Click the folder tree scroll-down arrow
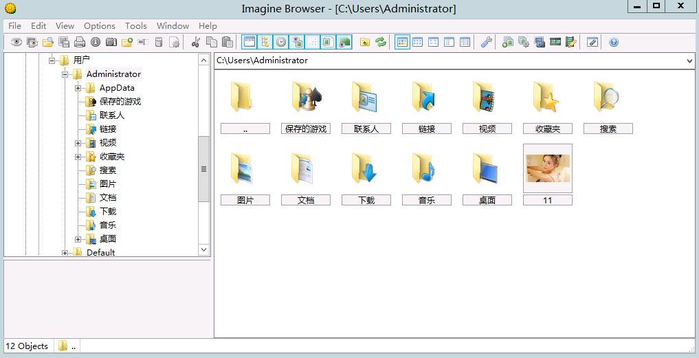 (203, 249)
